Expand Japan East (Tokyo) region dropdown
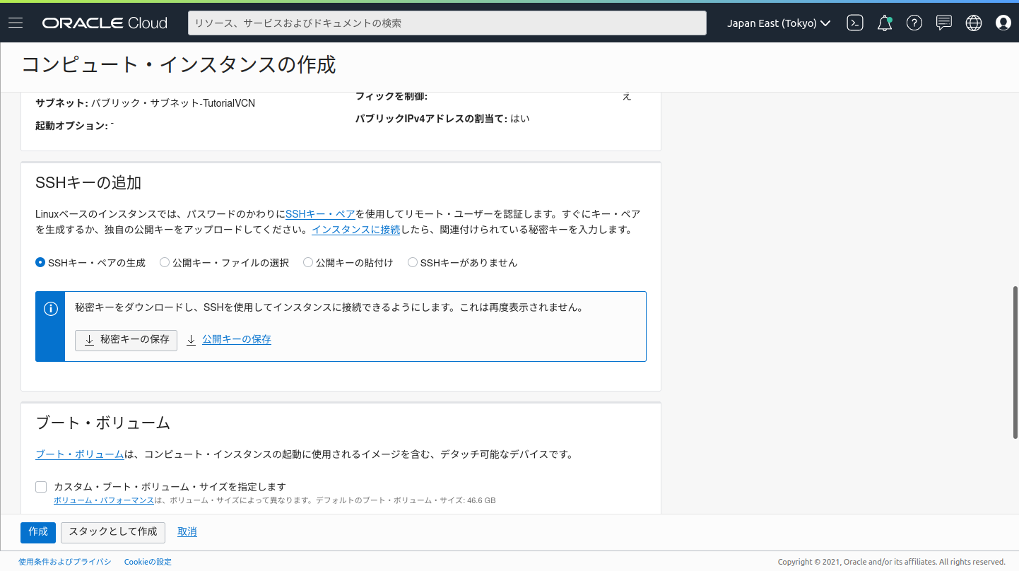The image size is (1019, 571). [x=779, y=23]
